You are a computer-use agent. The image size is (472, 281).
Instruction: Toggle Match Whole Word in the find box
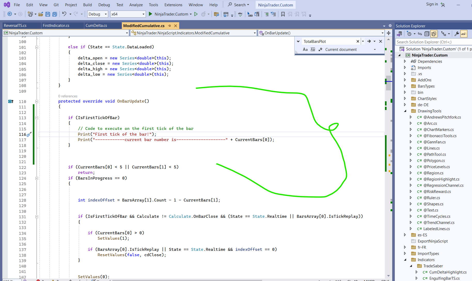[x=313, y=49]
